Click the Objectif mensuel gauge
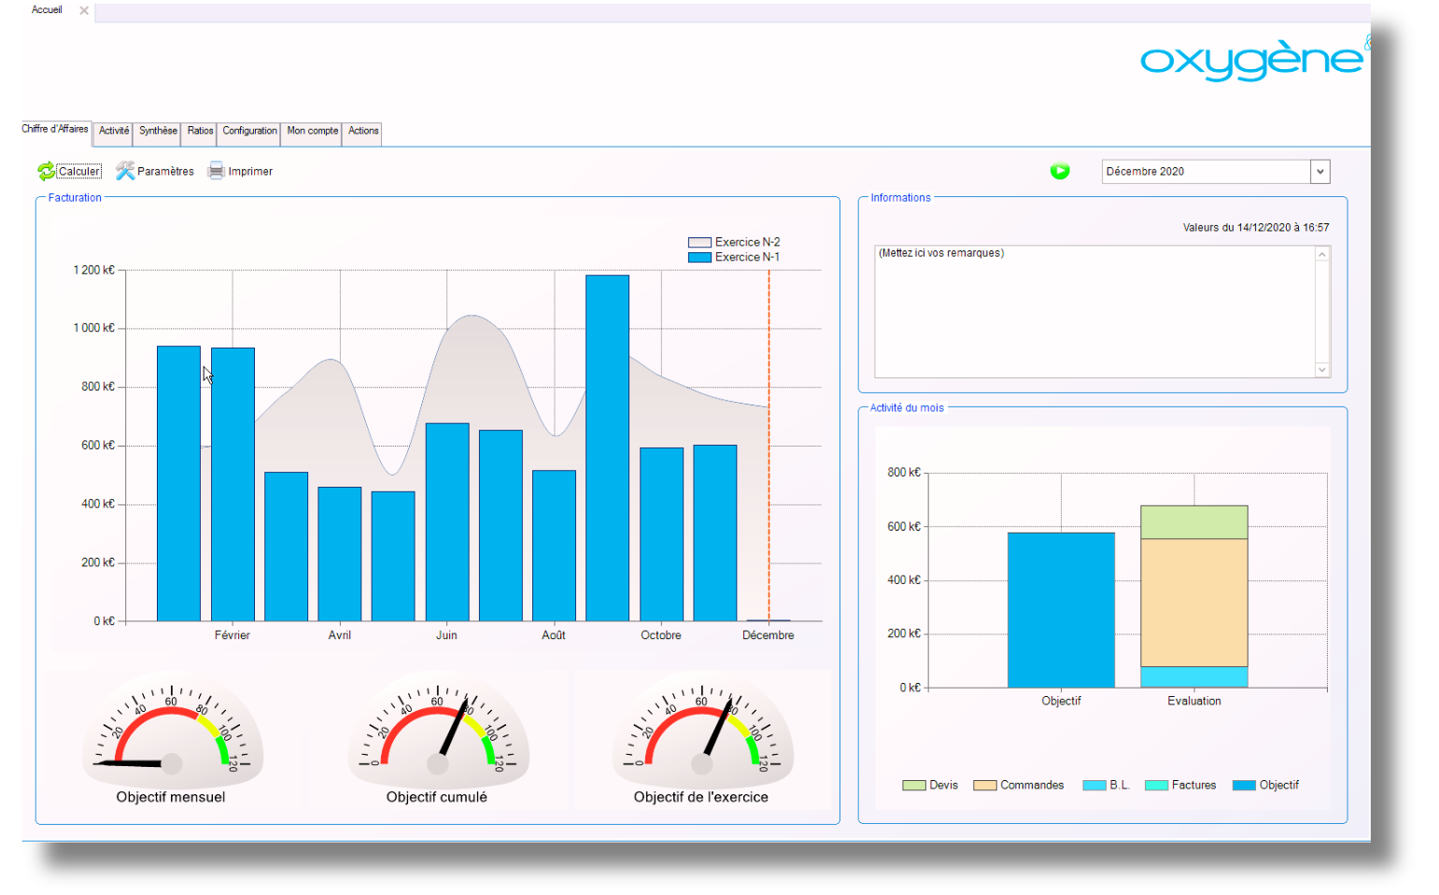Screen dimensions: 1439x895 [x=172, y=733]
